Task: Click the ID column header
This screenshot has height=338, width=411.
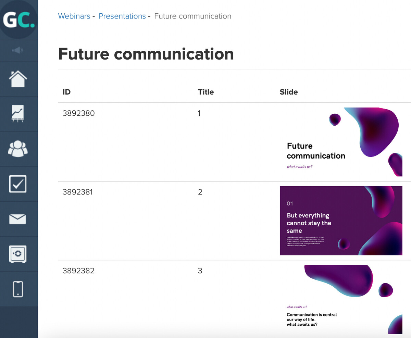Action: (67, 92)
